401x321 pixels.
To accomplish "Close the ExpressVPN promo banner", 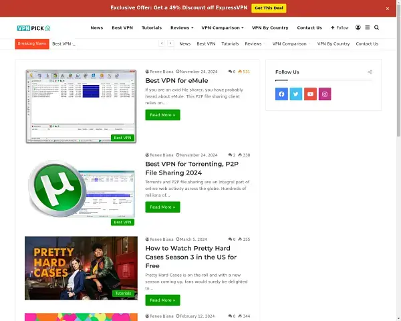I will 387,8.
